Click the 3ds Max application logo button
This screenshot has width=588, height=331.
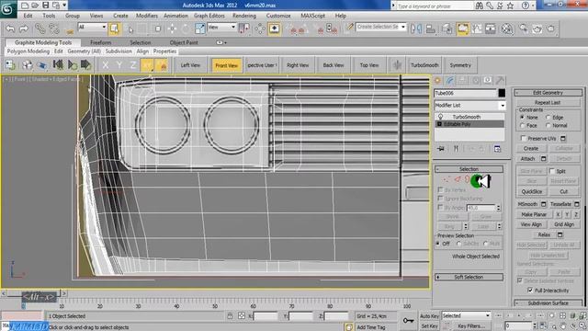coord(8,8)
